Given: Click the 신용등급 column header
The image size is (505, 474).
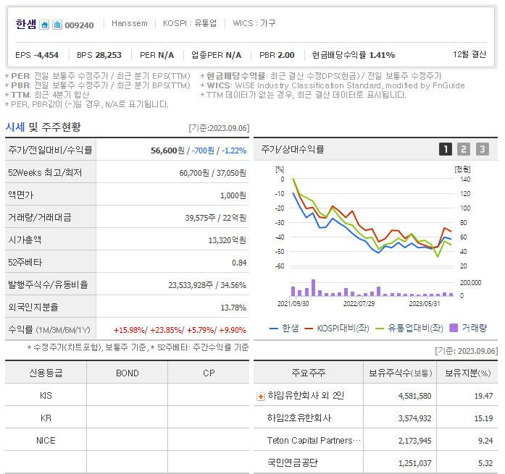Looking at the screenshot, I should pyautogui.click(x=46, y=373).
